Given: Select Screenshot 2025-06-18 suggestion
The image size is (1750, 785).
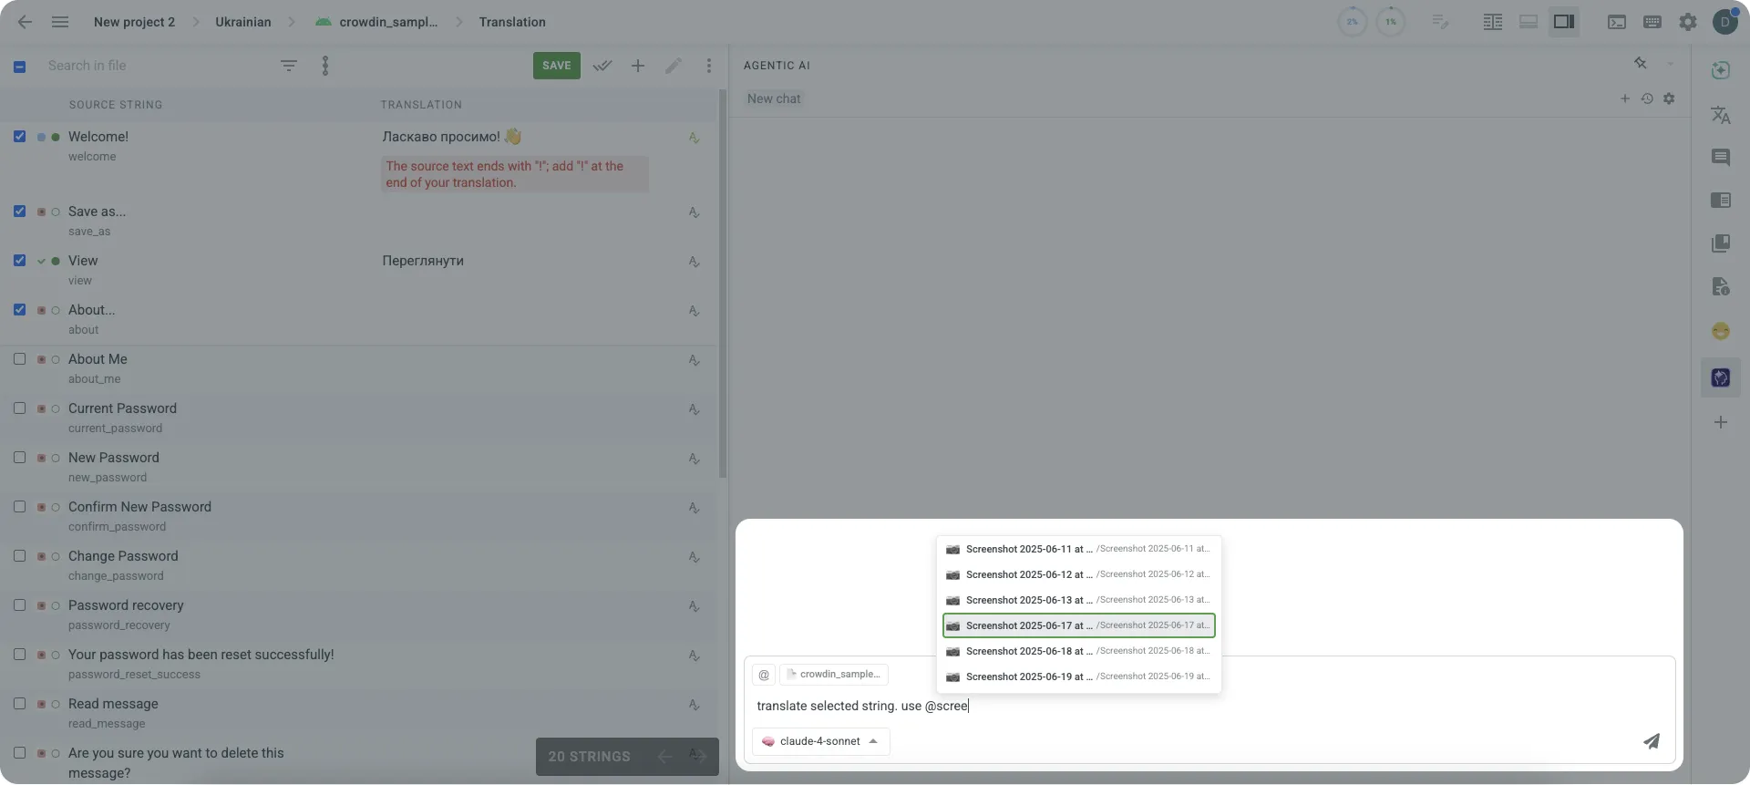Looking at the screenshot, I should pyautogui.click(x=1078, y=651).
